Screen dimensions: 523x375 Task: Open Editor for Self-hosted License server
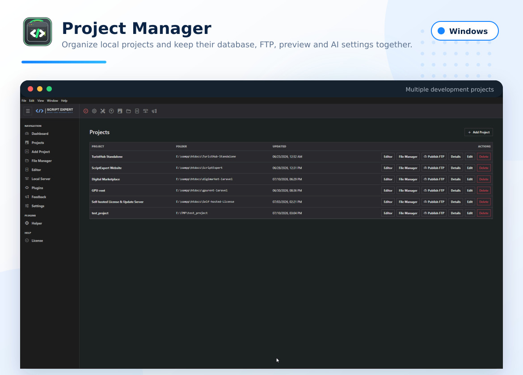[x=388, y=202]
